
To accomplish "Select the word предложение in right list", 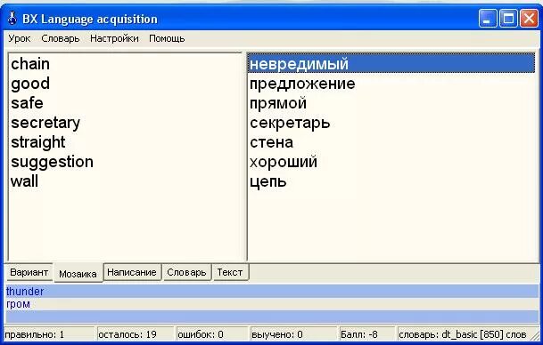I will [x=302, y=84].
